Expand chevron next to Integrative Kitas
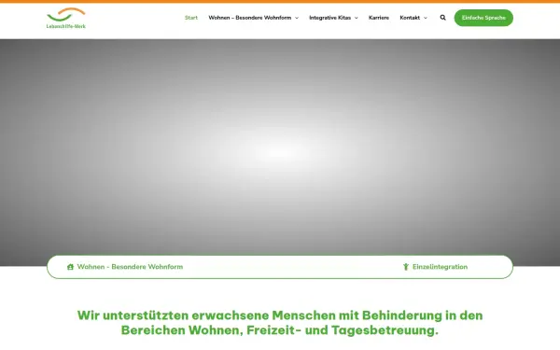Viewport: 560px width, 350px height. [x=357, y=18]
